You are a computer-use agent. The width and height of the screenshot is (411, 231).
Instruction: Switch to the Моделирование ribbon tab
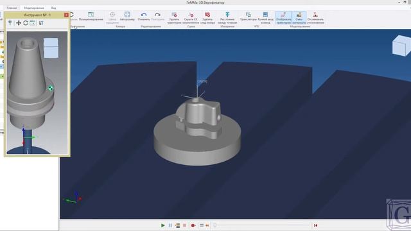(x=34, y=8)
